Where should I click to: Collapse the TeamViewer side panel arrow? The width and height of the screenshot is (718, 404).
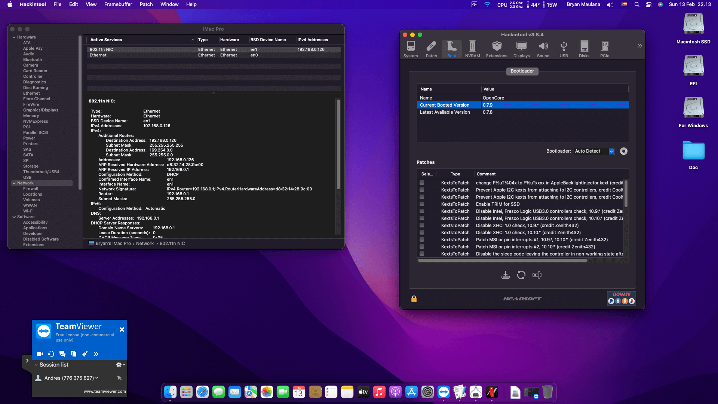click(27, 361)
